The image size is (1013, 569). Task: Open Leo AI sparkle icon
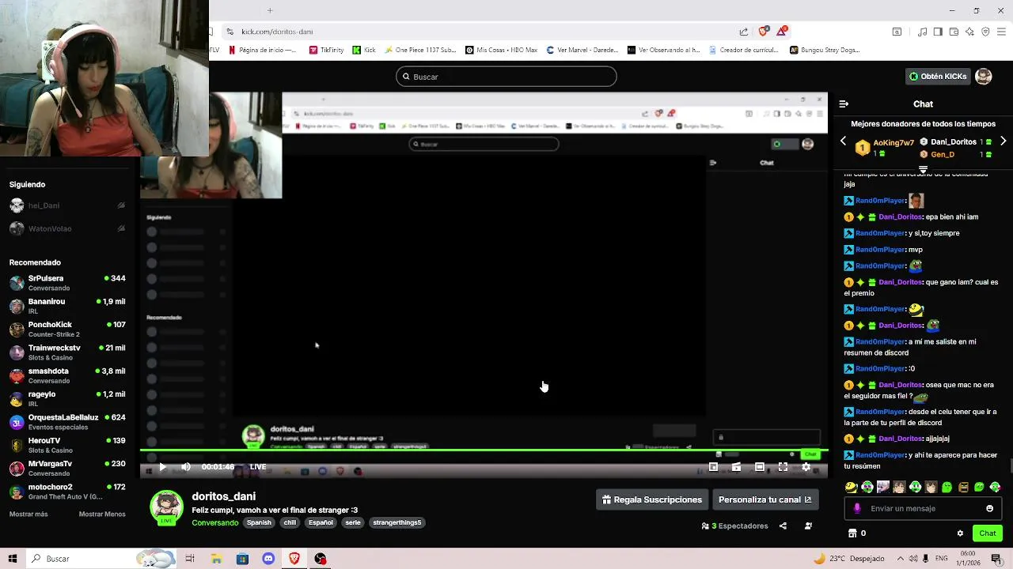(x=969, y=32)
